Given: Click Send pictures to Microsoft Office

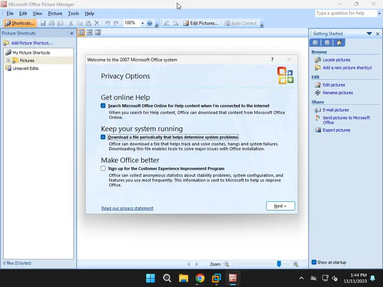Looking at the screenshot, I should pos(346,120).
